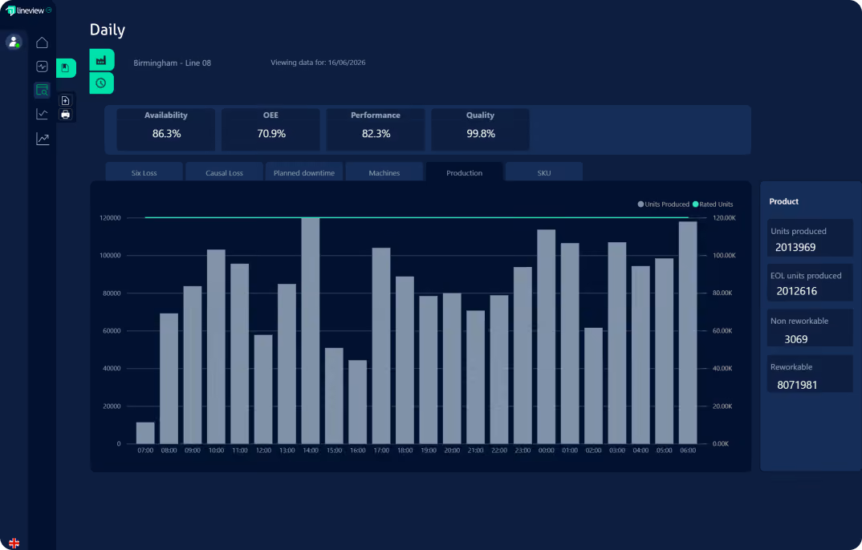Switch to the SKU tab
Image resolution: width=862 pixels, height=550 pixels.
click(544, 172)
